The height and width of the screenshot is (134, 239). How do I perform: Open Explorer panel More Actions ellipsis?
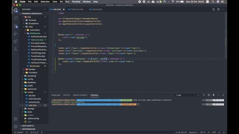click(x=44, y=9)
